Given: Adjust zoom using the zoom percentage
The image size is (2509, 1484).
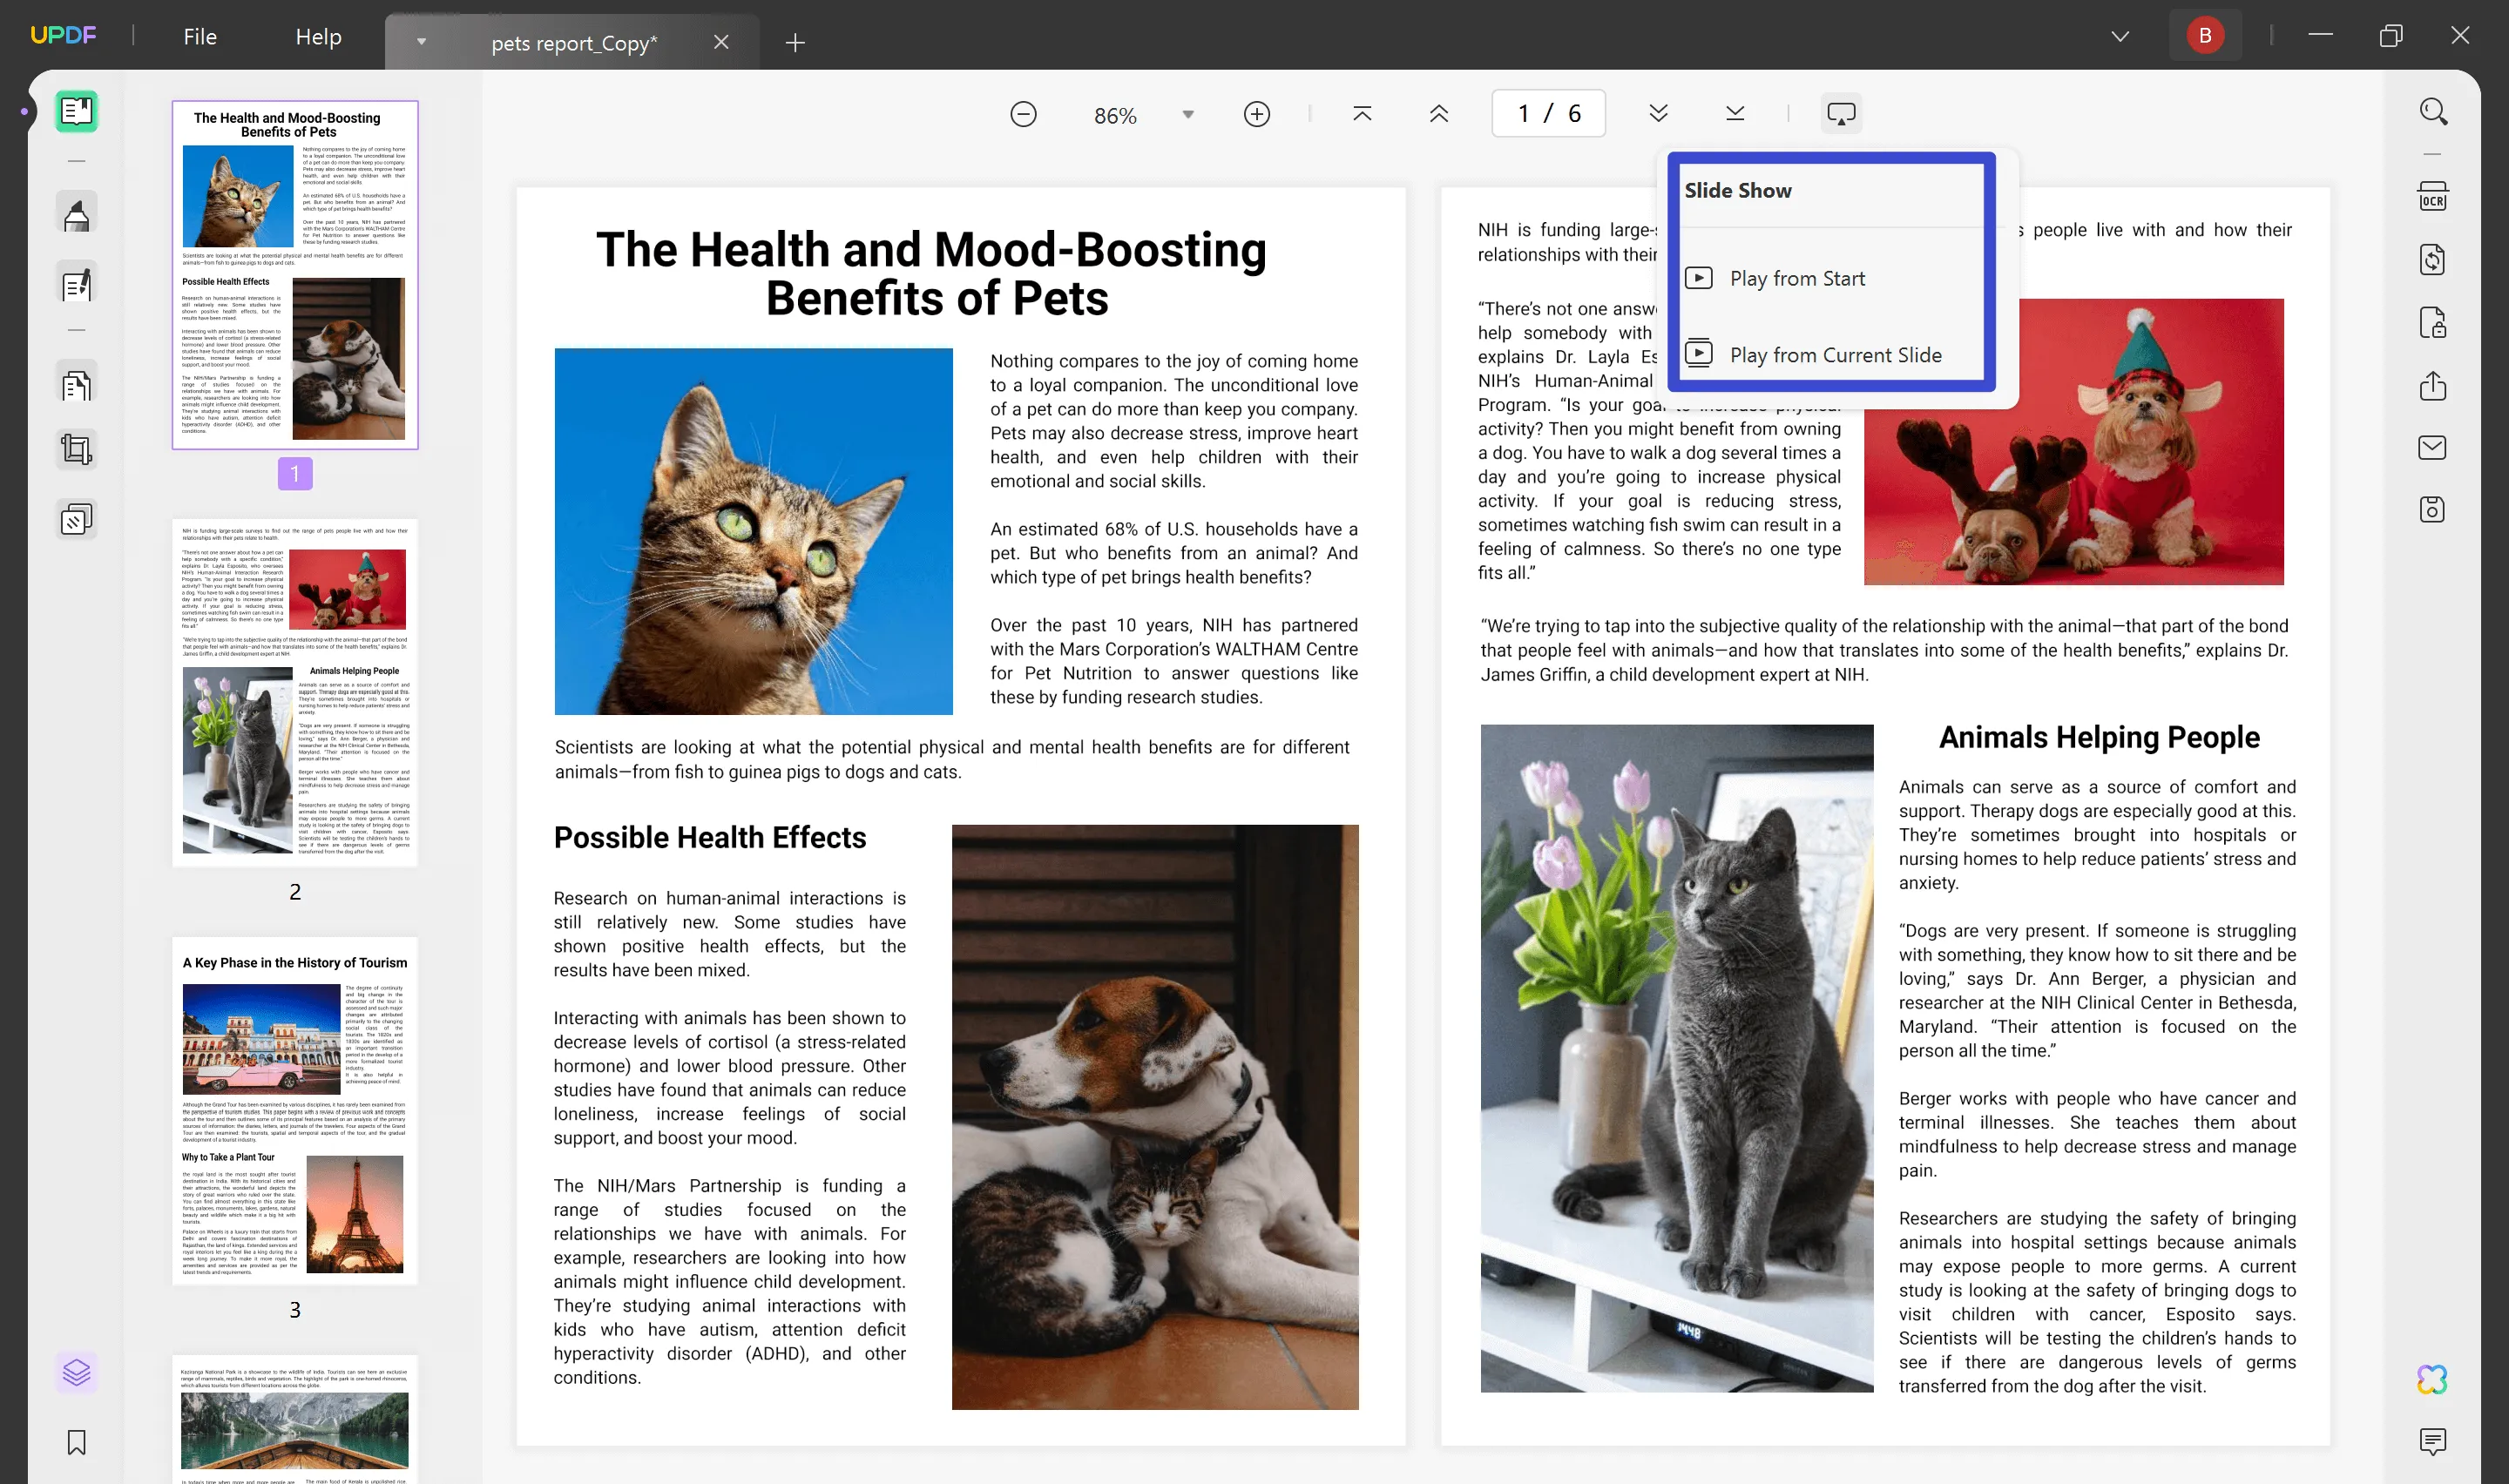Looking at the screenshot, I should pyautogui.click(x=1115, y=113).
